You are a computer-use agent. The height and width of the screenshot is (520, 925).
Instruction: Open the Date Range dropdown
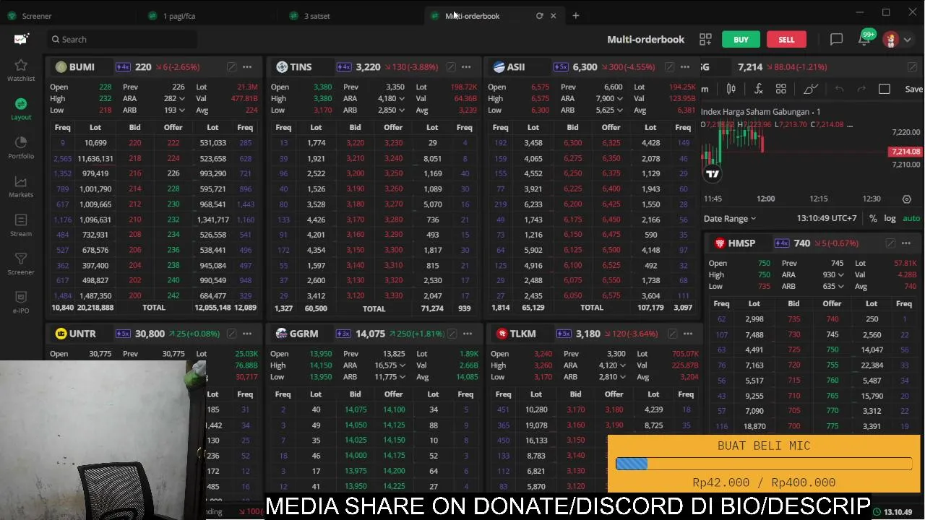(x=730, y=218)
